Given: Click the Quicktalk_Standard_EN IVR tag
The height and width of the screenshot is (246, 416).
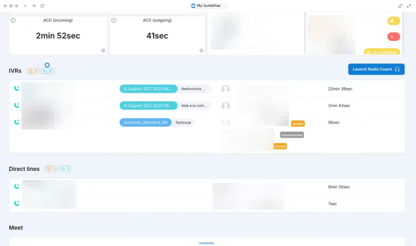Looking at the screenshot, I should 145,123.
